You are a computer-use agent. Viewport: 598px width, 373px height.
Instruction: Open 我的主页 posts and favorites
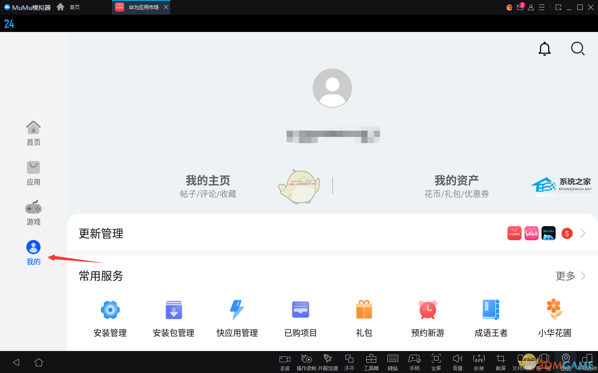(208, 186)
